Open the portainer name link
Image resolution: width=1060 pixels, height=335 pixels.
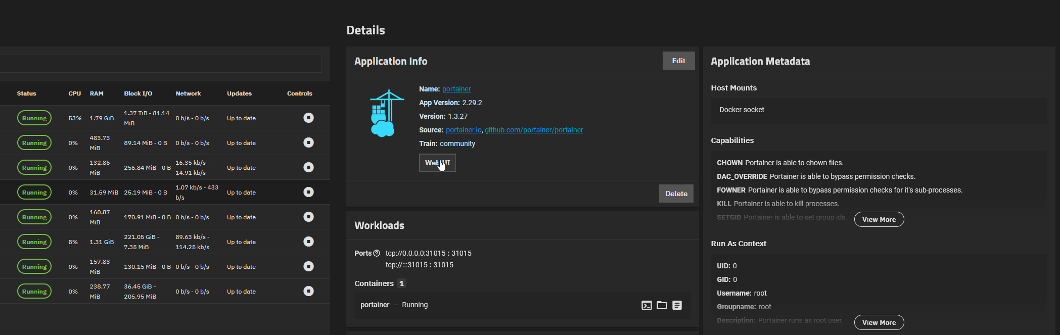456,89
